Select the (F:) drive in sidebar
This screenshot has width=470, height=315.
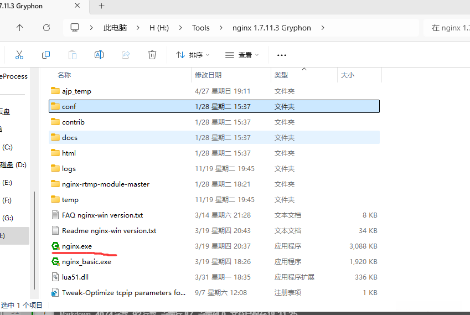click(7, 200)
